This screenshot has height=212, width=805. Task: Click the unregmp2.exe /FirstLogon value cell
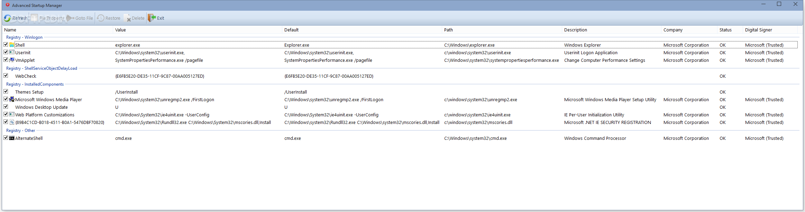165,100
